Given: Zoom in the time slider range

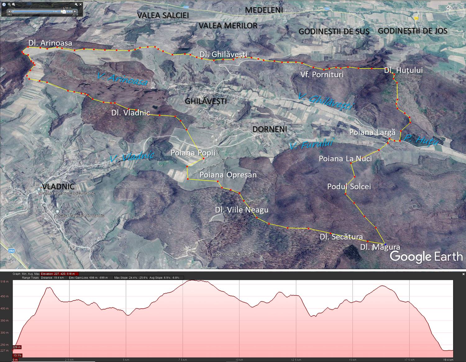Looking at the screenshot, I should pyautogui.click(x=14, y=4).
